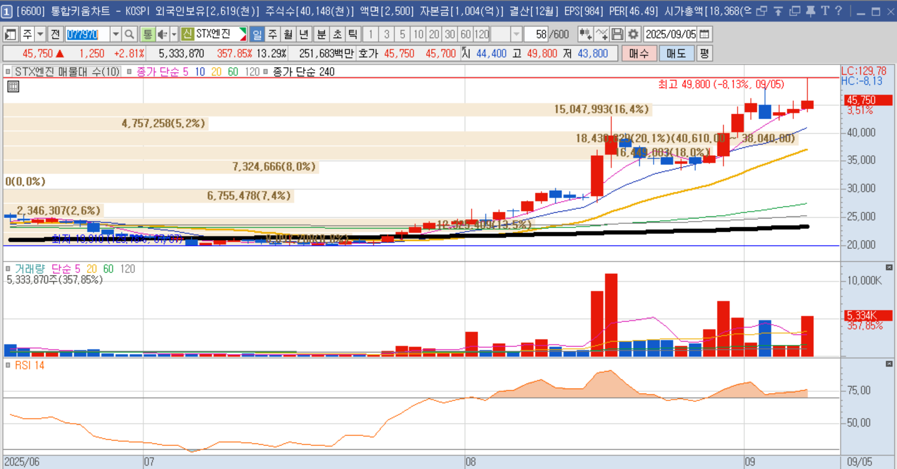Select minute 분 chart period
Viewport: 897px width, 469px height.
point(321,34)
